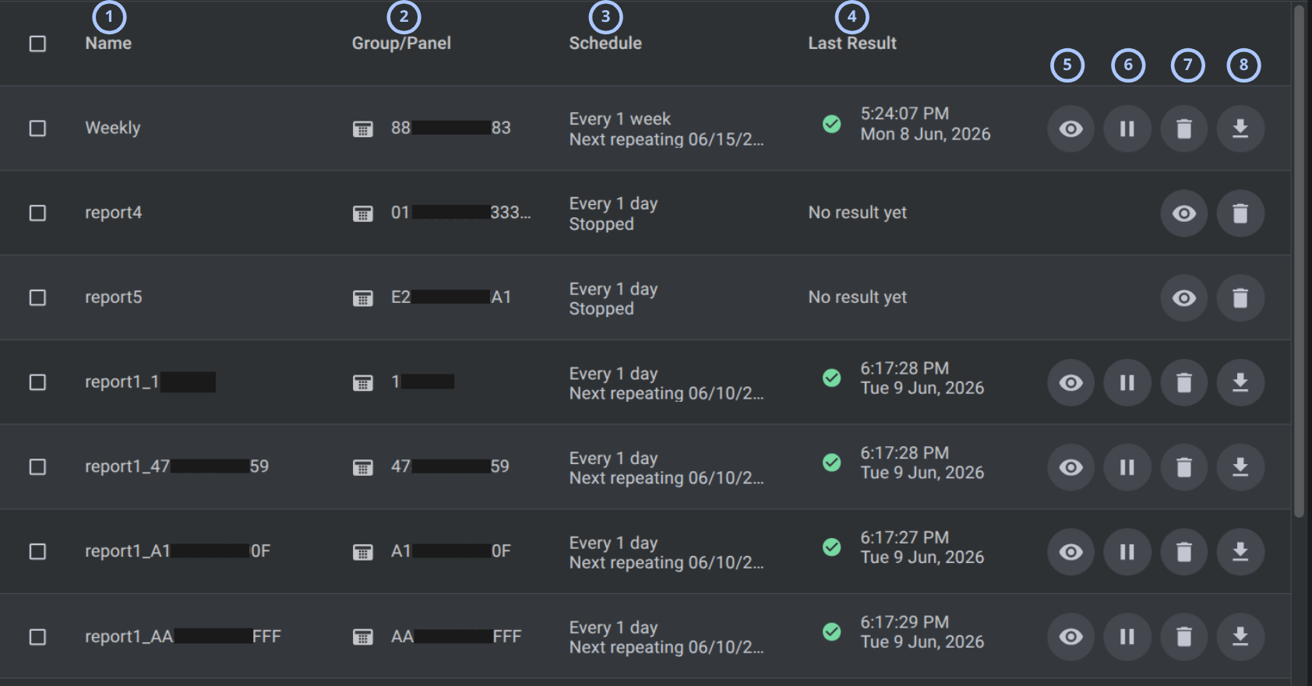Check the box for the Weekly report
Image resolution: width=1312 pixels, height=686 pixels.
(37, 128)
